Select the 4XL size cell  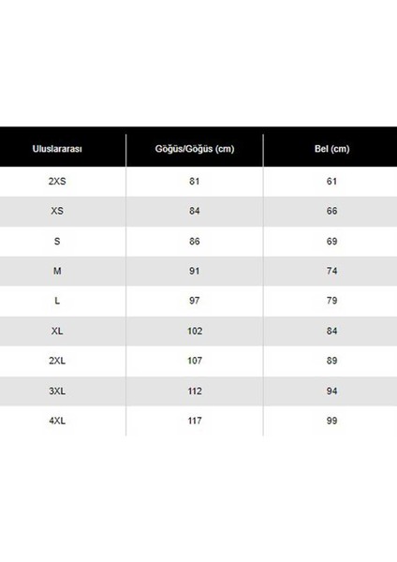pyautogui.click(x=57, y=421)
